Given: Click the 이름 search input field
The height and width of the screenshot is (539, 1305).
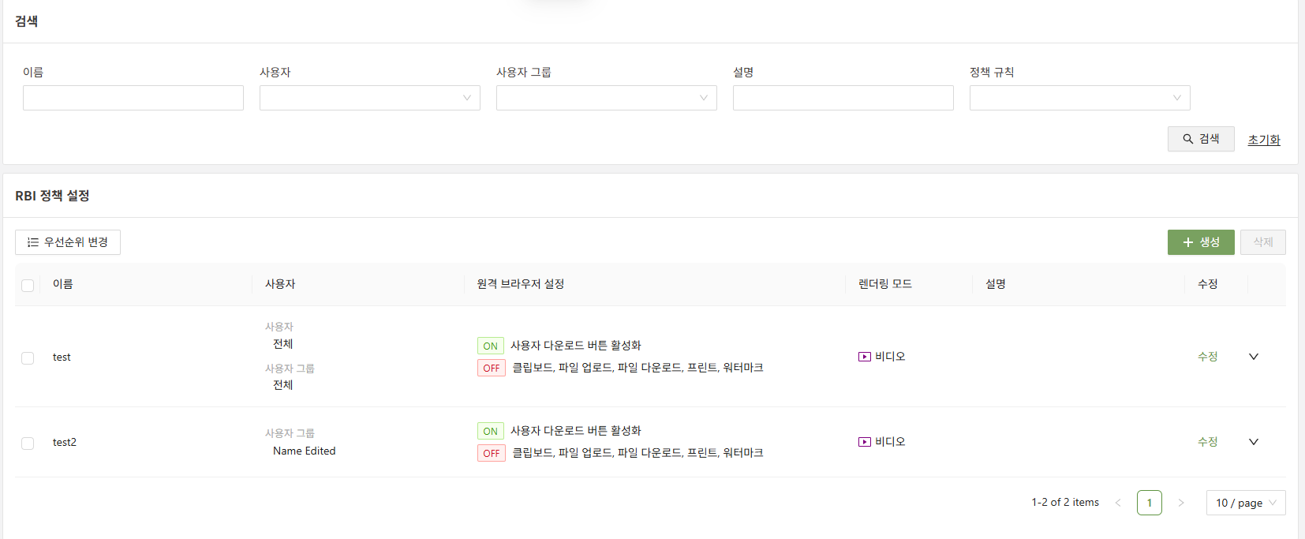Looking at the screenshot, I should click(133, 98).
